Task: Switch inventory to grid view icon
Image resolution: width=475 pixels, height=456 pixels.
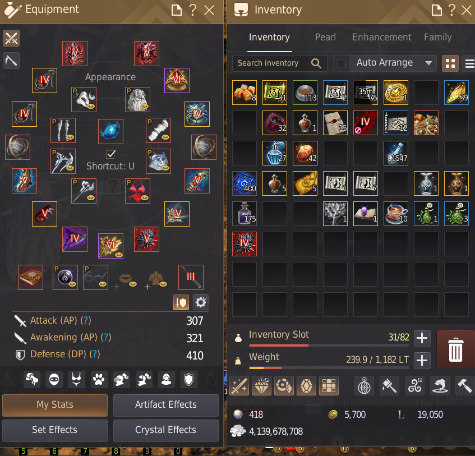Action: tap(450, 63)
